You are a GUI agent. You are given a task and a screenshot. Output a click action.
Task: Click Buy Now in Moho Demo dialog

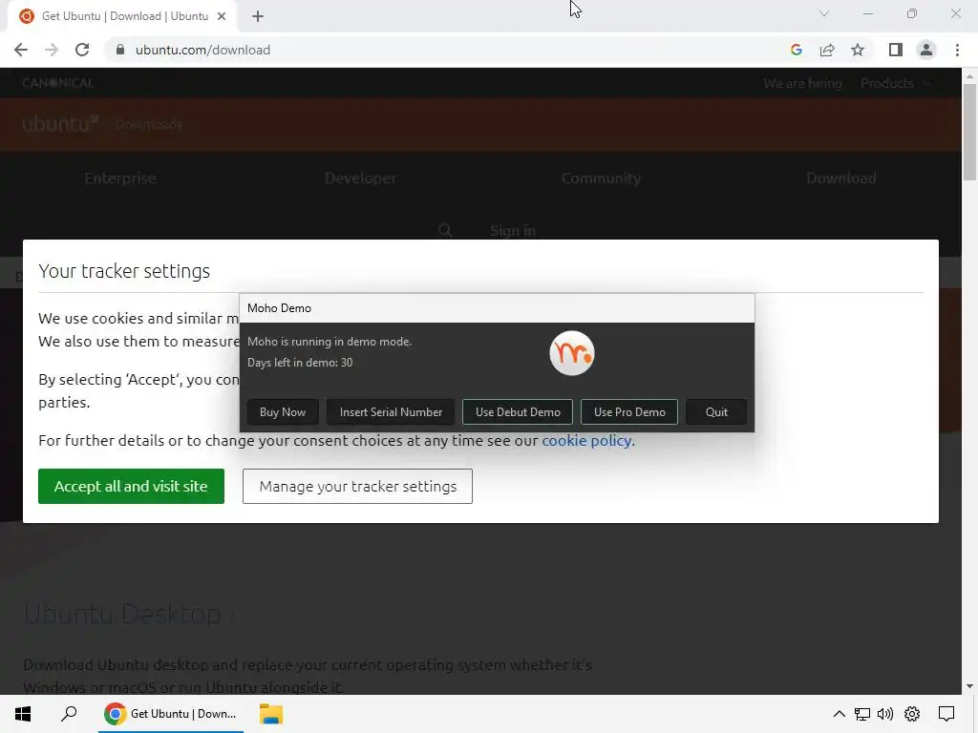pos(283,412)
